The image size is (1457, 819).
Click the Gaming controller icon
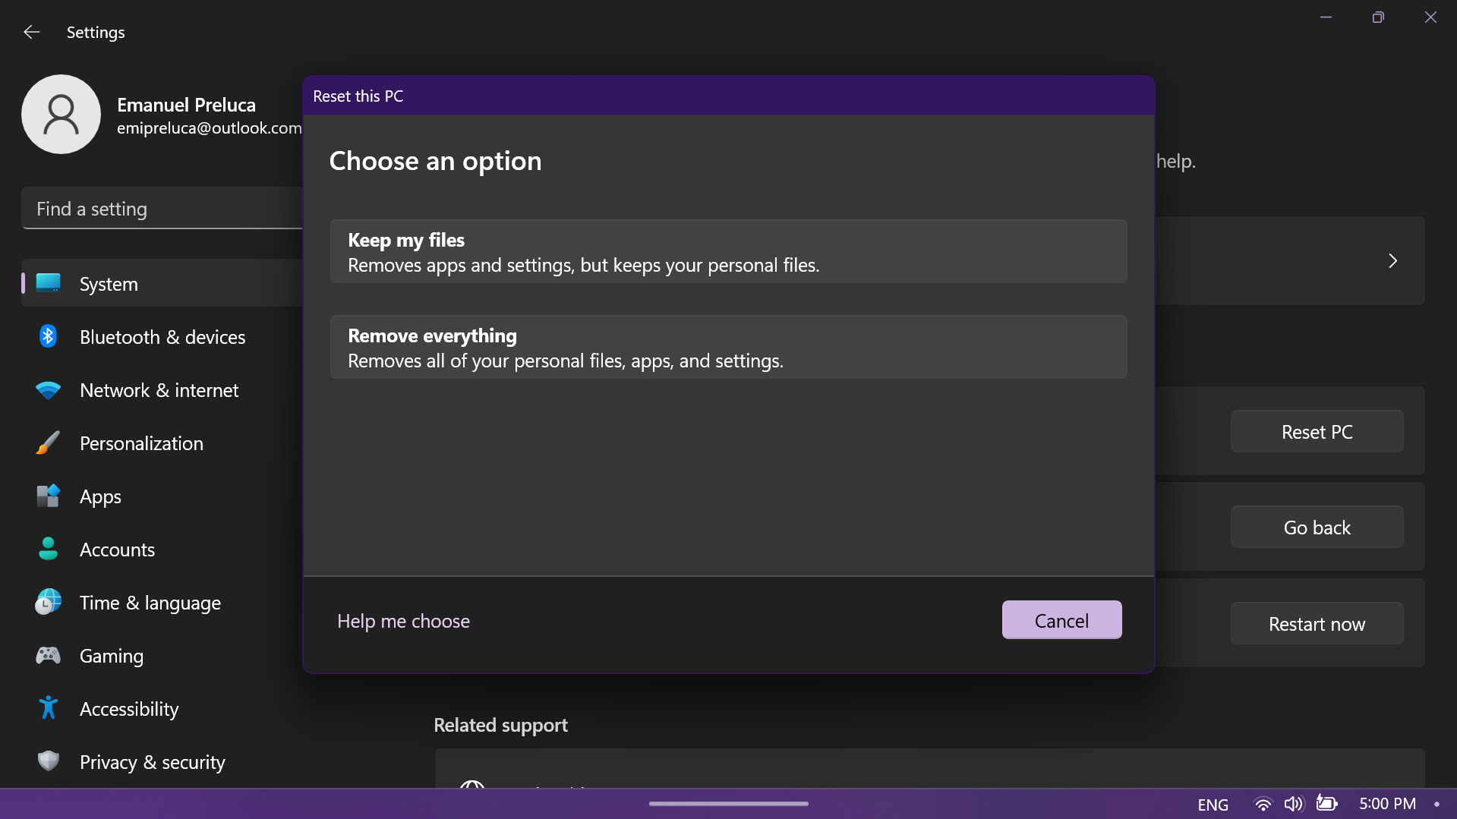pyautogui.click(x=48, y=655)
